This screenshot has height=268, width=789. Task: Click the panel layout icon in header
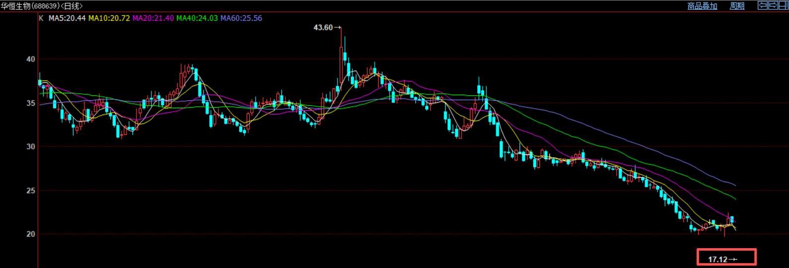(x=783, y=5)
